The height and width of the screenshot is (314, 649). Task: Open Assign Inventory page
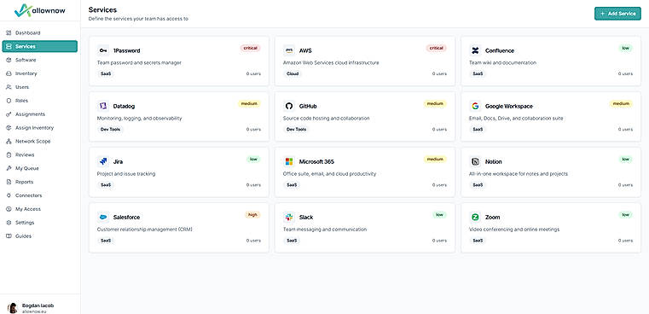40,128
